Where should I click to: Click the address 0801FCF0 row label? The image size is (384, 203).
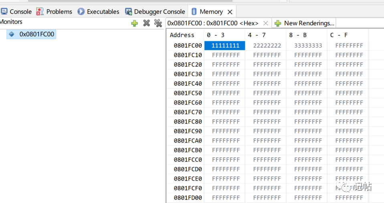188,188
